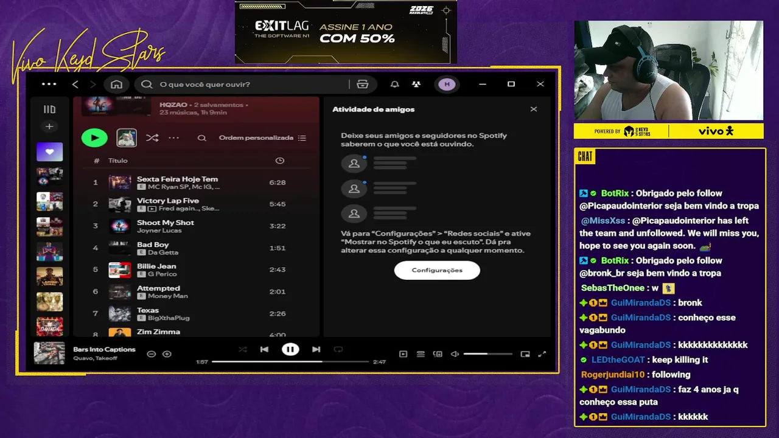
Task: Click the 'Configurações' button
Action: (437, 270)
